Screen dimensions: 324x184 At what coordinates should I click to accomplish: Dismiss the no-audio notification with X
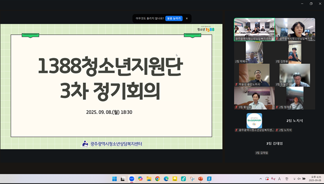[x=187, y=18]
